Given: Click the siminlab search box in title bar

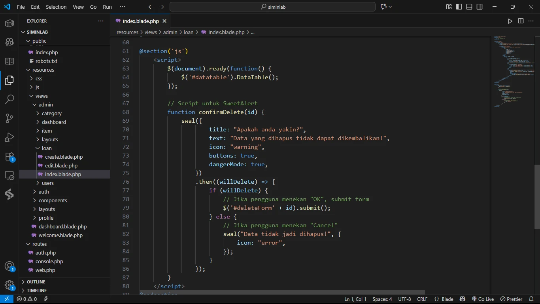Looking at the screenshot, I should point(272,7).
